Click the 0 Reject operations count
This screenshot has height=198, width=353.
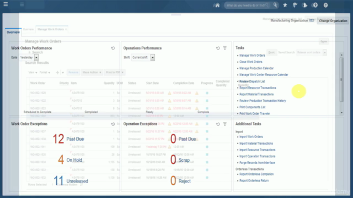(x=173, y=181)
